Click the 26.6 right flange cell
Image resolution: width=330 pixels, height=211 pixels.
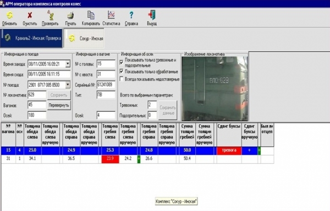coord(149,159)
